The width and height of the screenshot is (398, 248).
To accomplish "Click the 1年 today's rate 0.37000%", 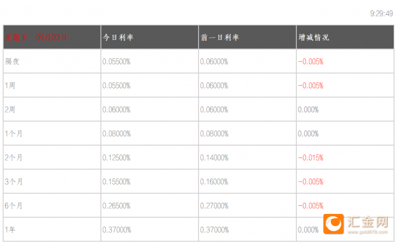I will [x=116, y=230].
